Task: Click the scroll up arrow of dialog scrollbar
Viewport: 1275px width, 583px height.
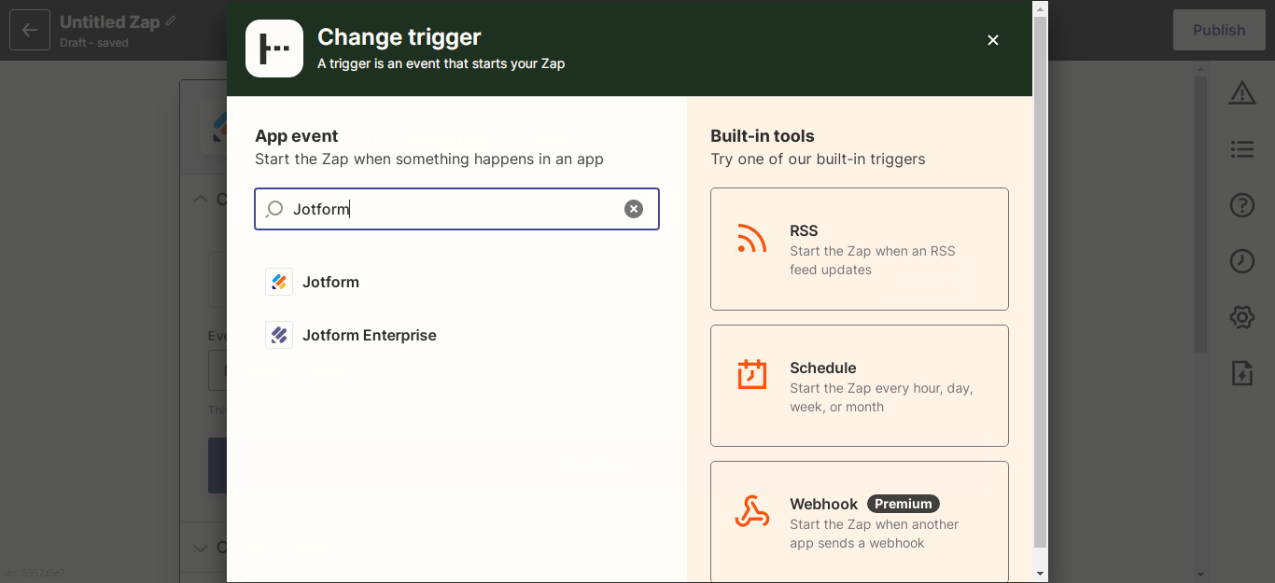Action: click(x=1041, y=7)
